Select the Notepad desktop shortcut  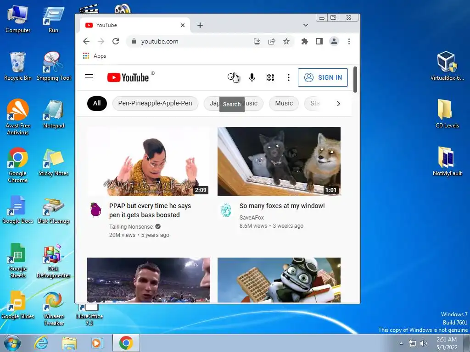point(54,114)
